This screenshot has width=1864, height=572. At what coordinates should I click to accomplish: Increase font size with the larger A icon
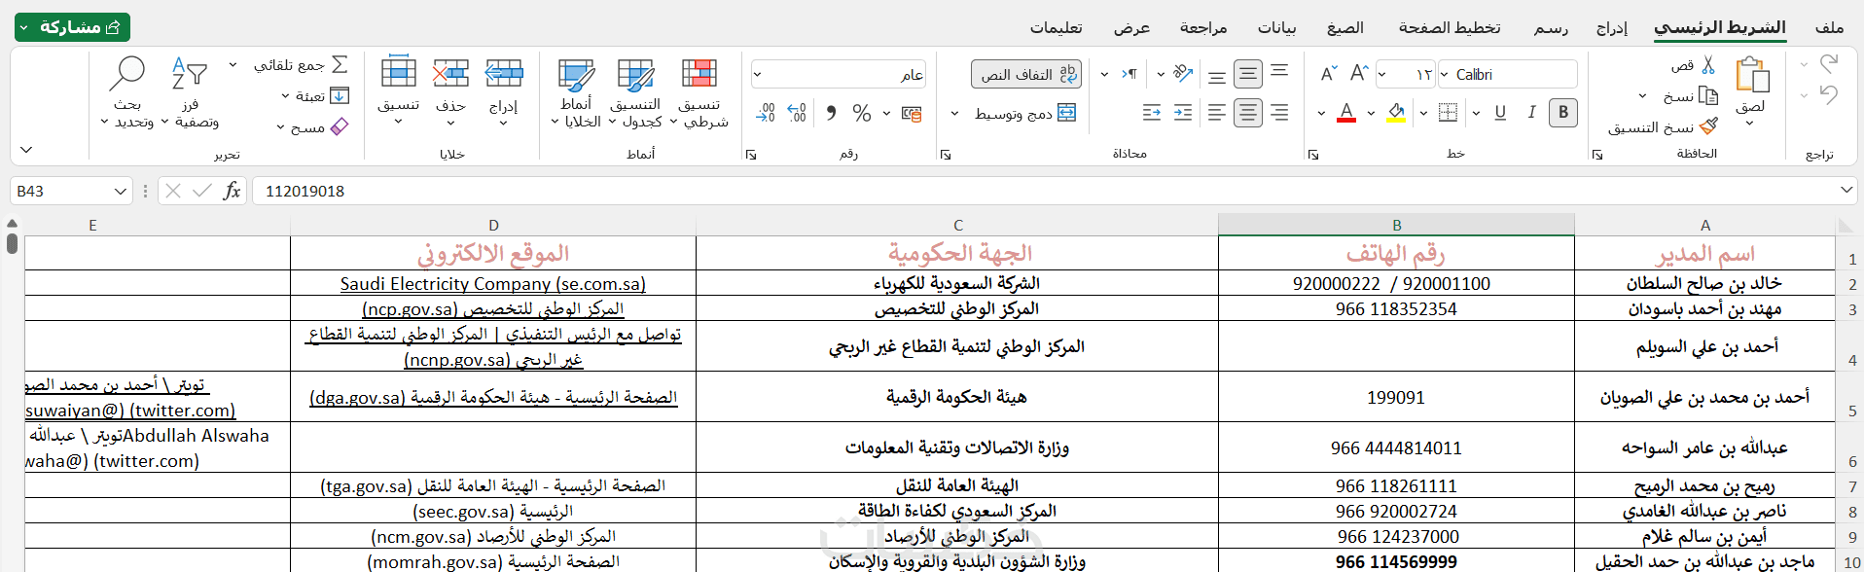1359,74
